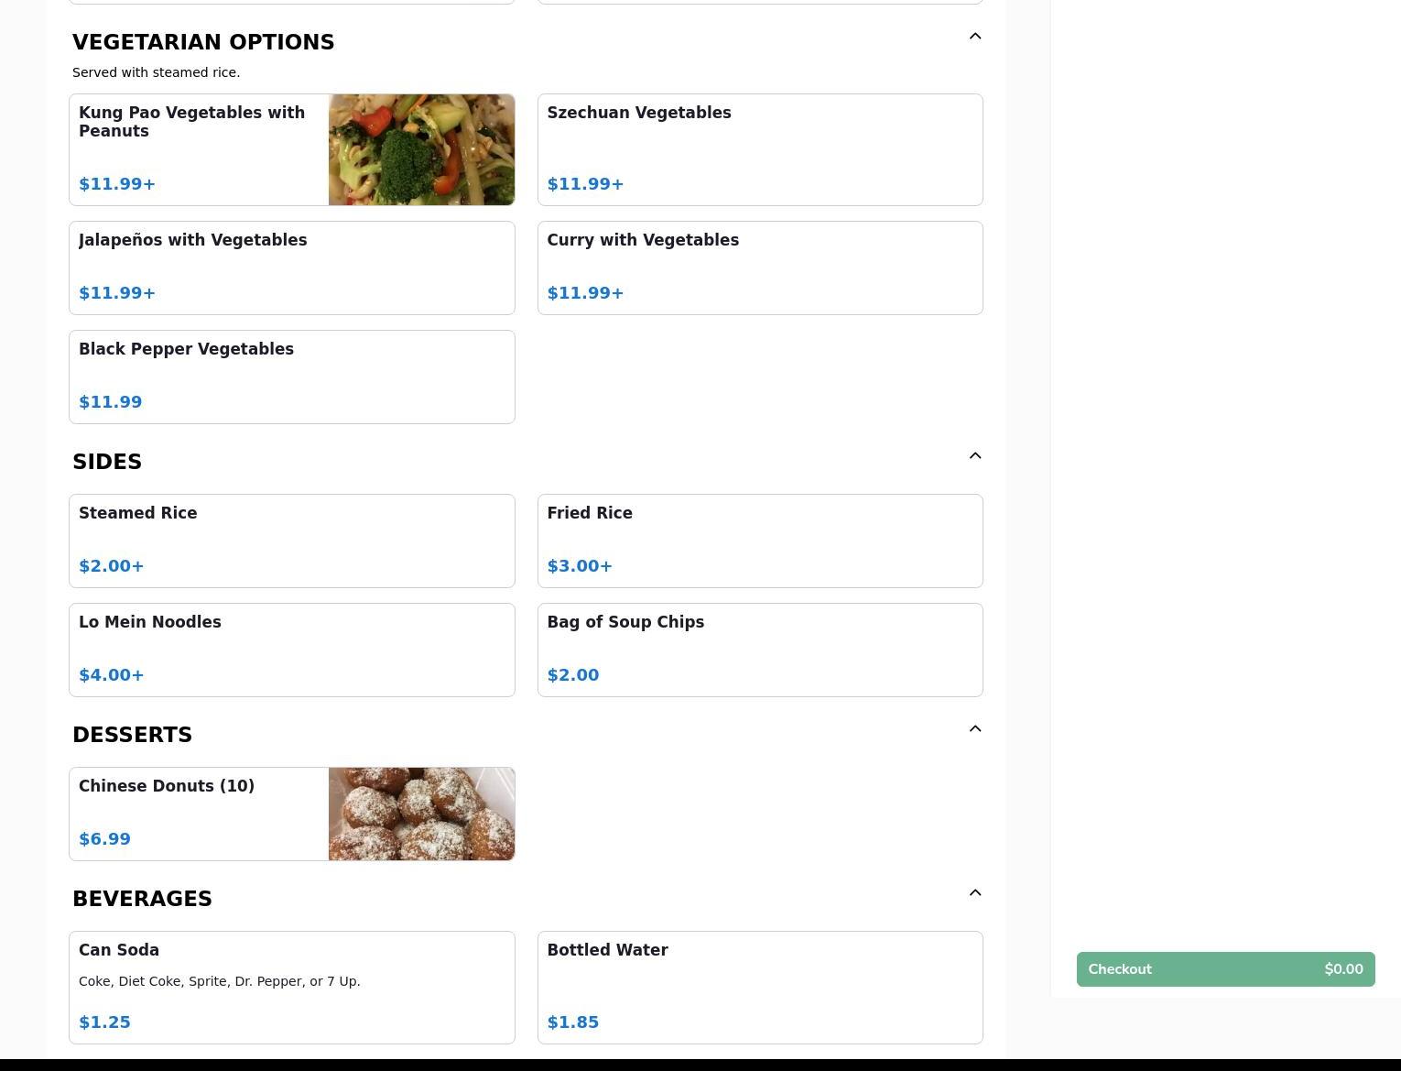Add Lo Mein Noodles side

click(291, 650)
